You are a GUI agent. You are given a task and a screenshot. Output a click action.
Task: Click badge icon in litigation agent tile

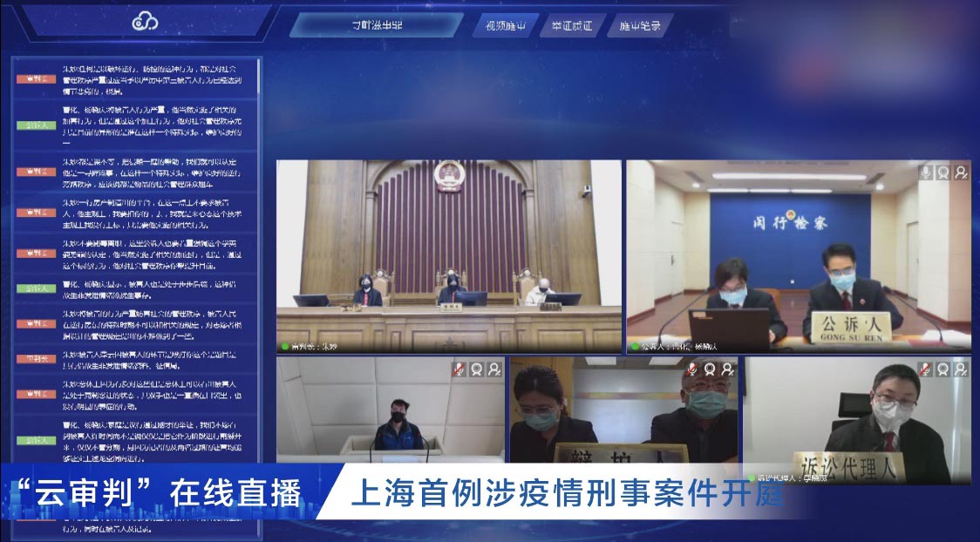(x=943, y=369)
